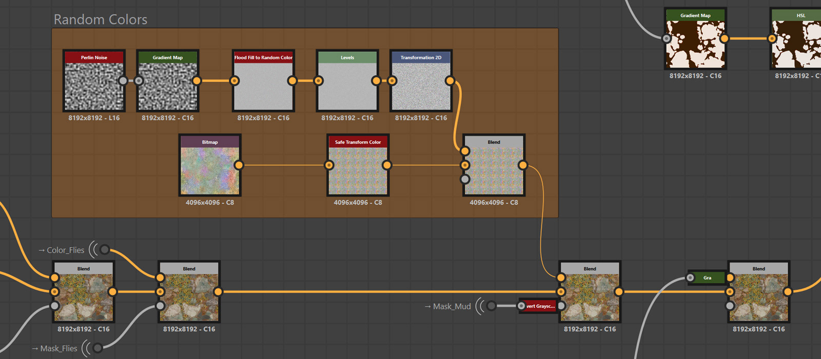Click output connector of Blend fed by Convert Grayscale

coord(618,292)
